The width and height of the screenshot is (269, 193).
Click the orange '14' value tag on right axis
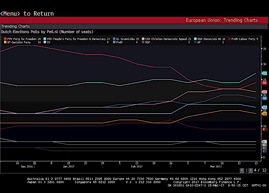point(264,114)
